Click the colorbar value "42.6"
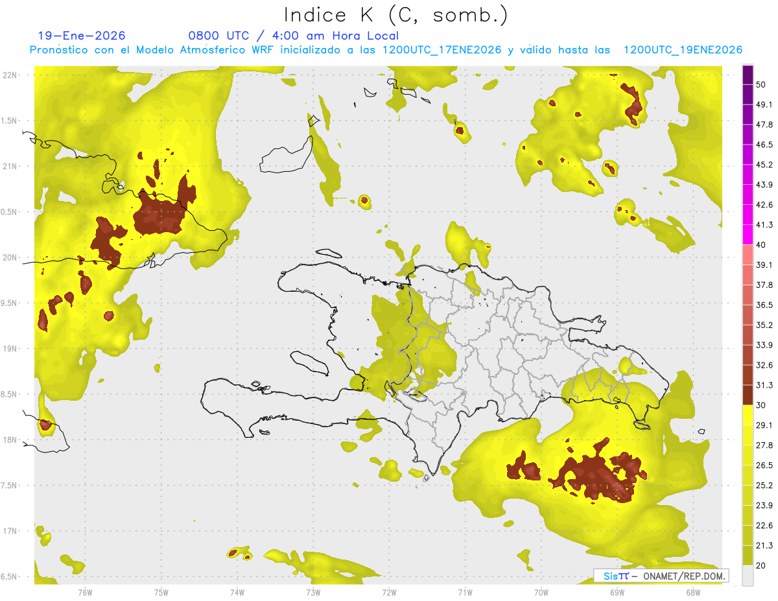 pos(765,205)
